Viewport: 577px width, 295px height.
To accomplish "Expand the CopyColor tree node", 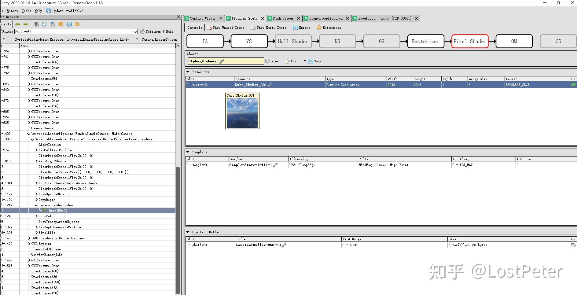I will tap(36, 216).
